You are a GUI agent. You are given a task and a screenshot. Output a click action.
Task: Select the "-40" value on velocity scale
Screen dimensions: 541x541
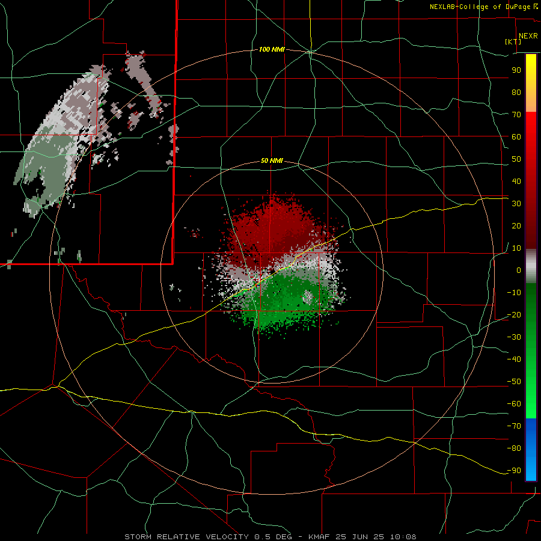click(x=514, y=359)
